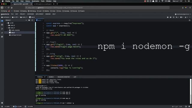Expand the week_8 folder
This screenshot has height=108, width=192.
pos(7,25)
